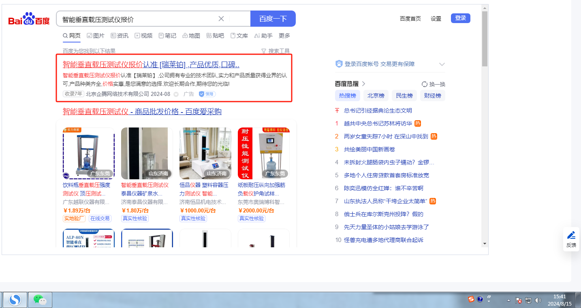The width and height of the screenshot is (581, 308).
Task: Click the 俄士兵在库尔斯克州投降 hot search item
Action: [x=383, y=214]
